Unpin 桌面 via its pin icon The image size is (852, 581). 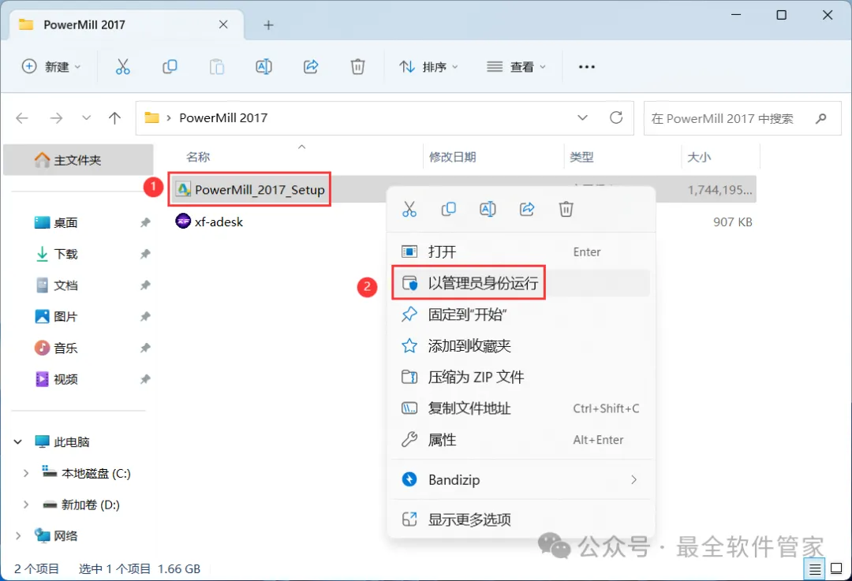click(145, 222)
